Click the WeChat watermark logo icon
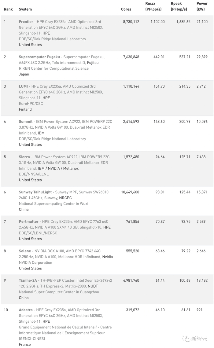Image resolution: width=214 pixels, height=348 pixels. (x=186, y=339)
